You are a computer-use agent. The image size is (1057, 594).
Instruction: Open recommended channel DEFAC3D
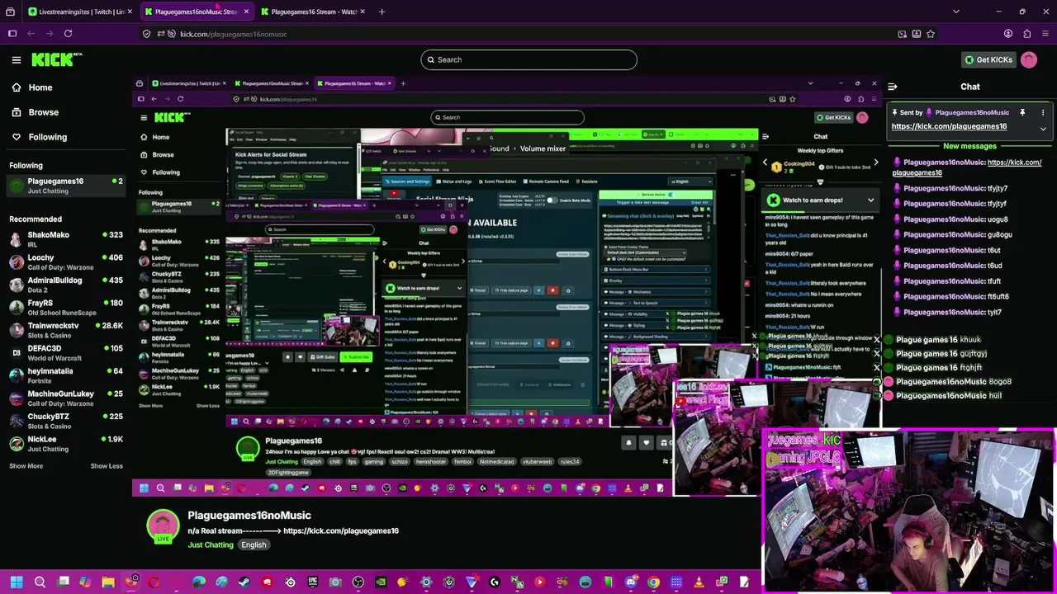pos(66,353)
